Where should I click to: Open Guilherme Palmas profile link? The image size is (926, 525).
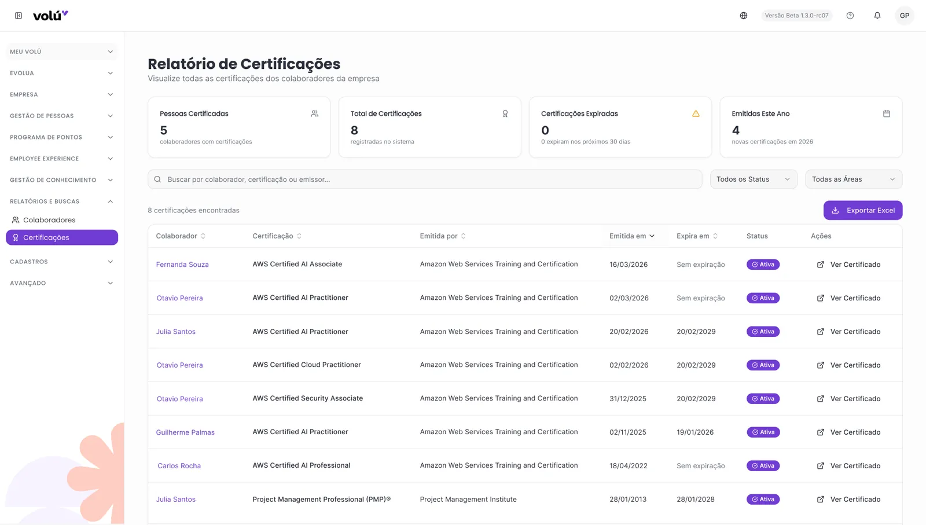185,432
